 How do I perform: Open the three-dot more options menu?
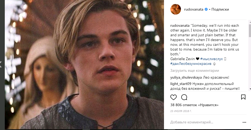click(x=244, y=122)
